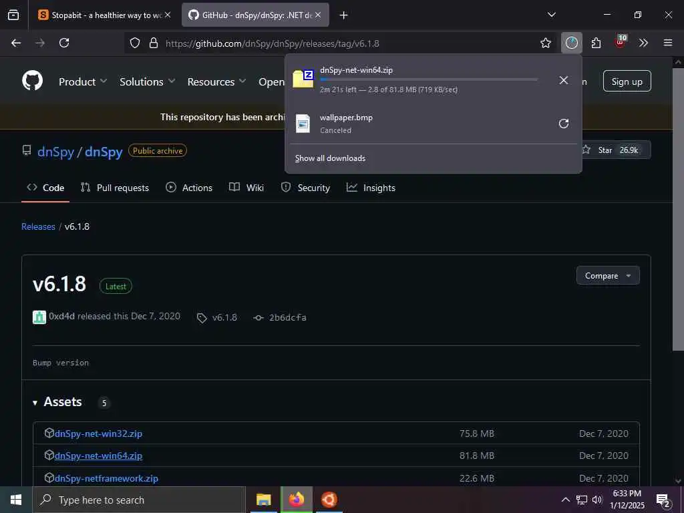Switch to the Stopabit tab
The height and width of the screenshot is (513, 684).
point(105,15)
